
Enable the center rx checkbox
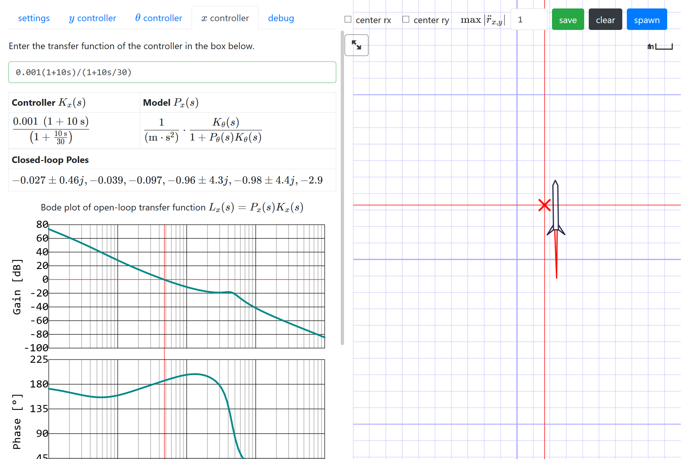[x=348, y=20]
